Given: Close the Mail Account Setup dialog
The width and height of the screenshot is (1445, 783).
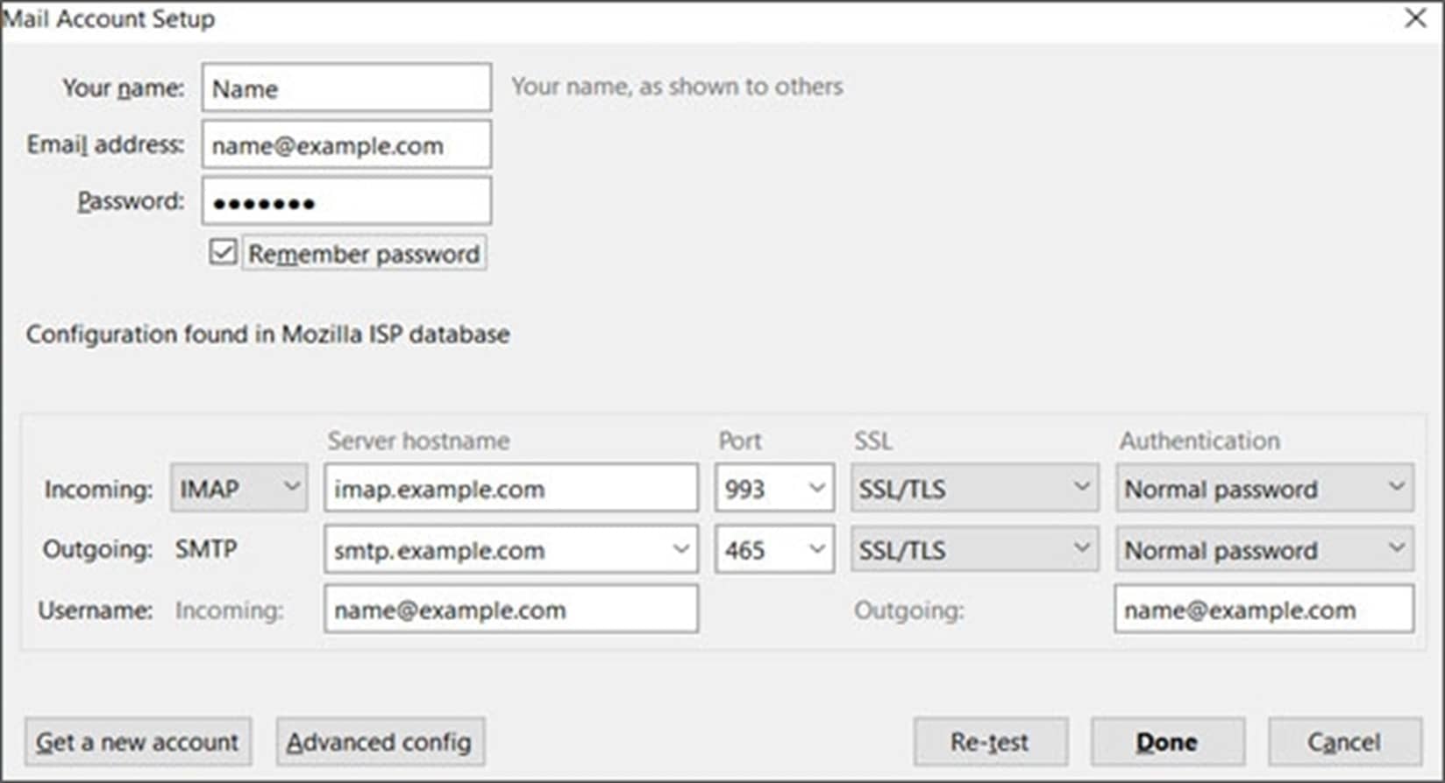Looking at the screenshot, I should tap(1415, 18).
